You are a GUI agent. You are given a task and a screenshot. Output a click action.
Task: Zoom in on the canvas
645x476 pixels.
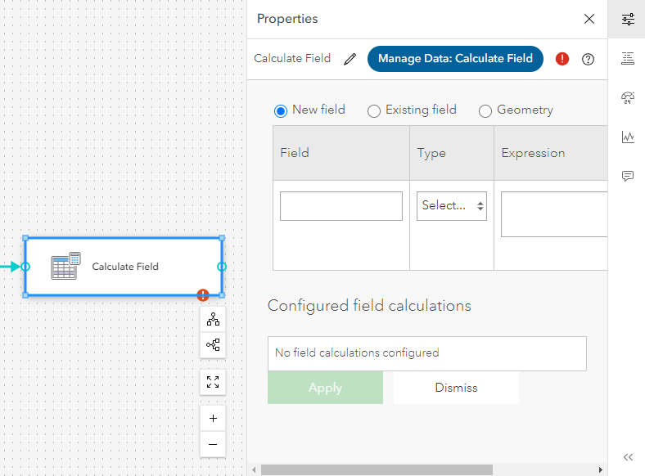pos(213,419)
